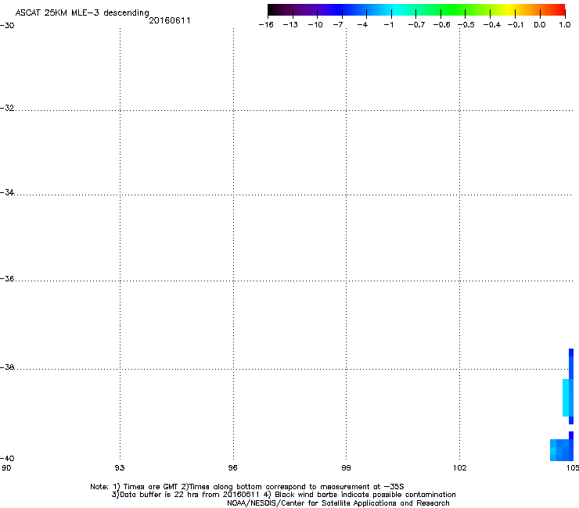Click latitude axis label -36
Viewport: 579px width, 508px height.
pyautogui.click(x=7, y=278)
